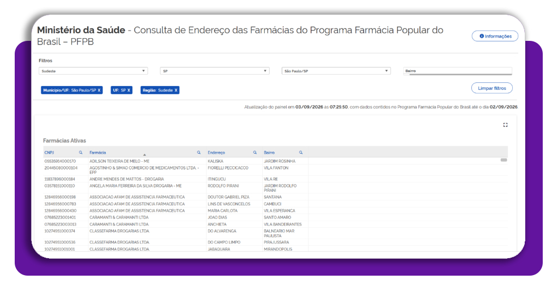The height and width of the screenshot is (292, 558).
Task: Click CAMBUCI bairro cell
Action: 272,204
